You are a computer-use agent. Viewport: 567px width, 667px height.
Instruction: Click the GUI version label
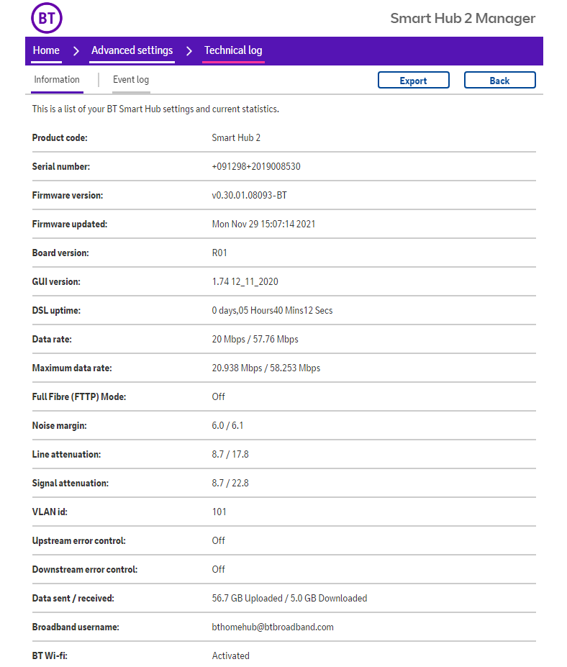click(x=56, y=281)
